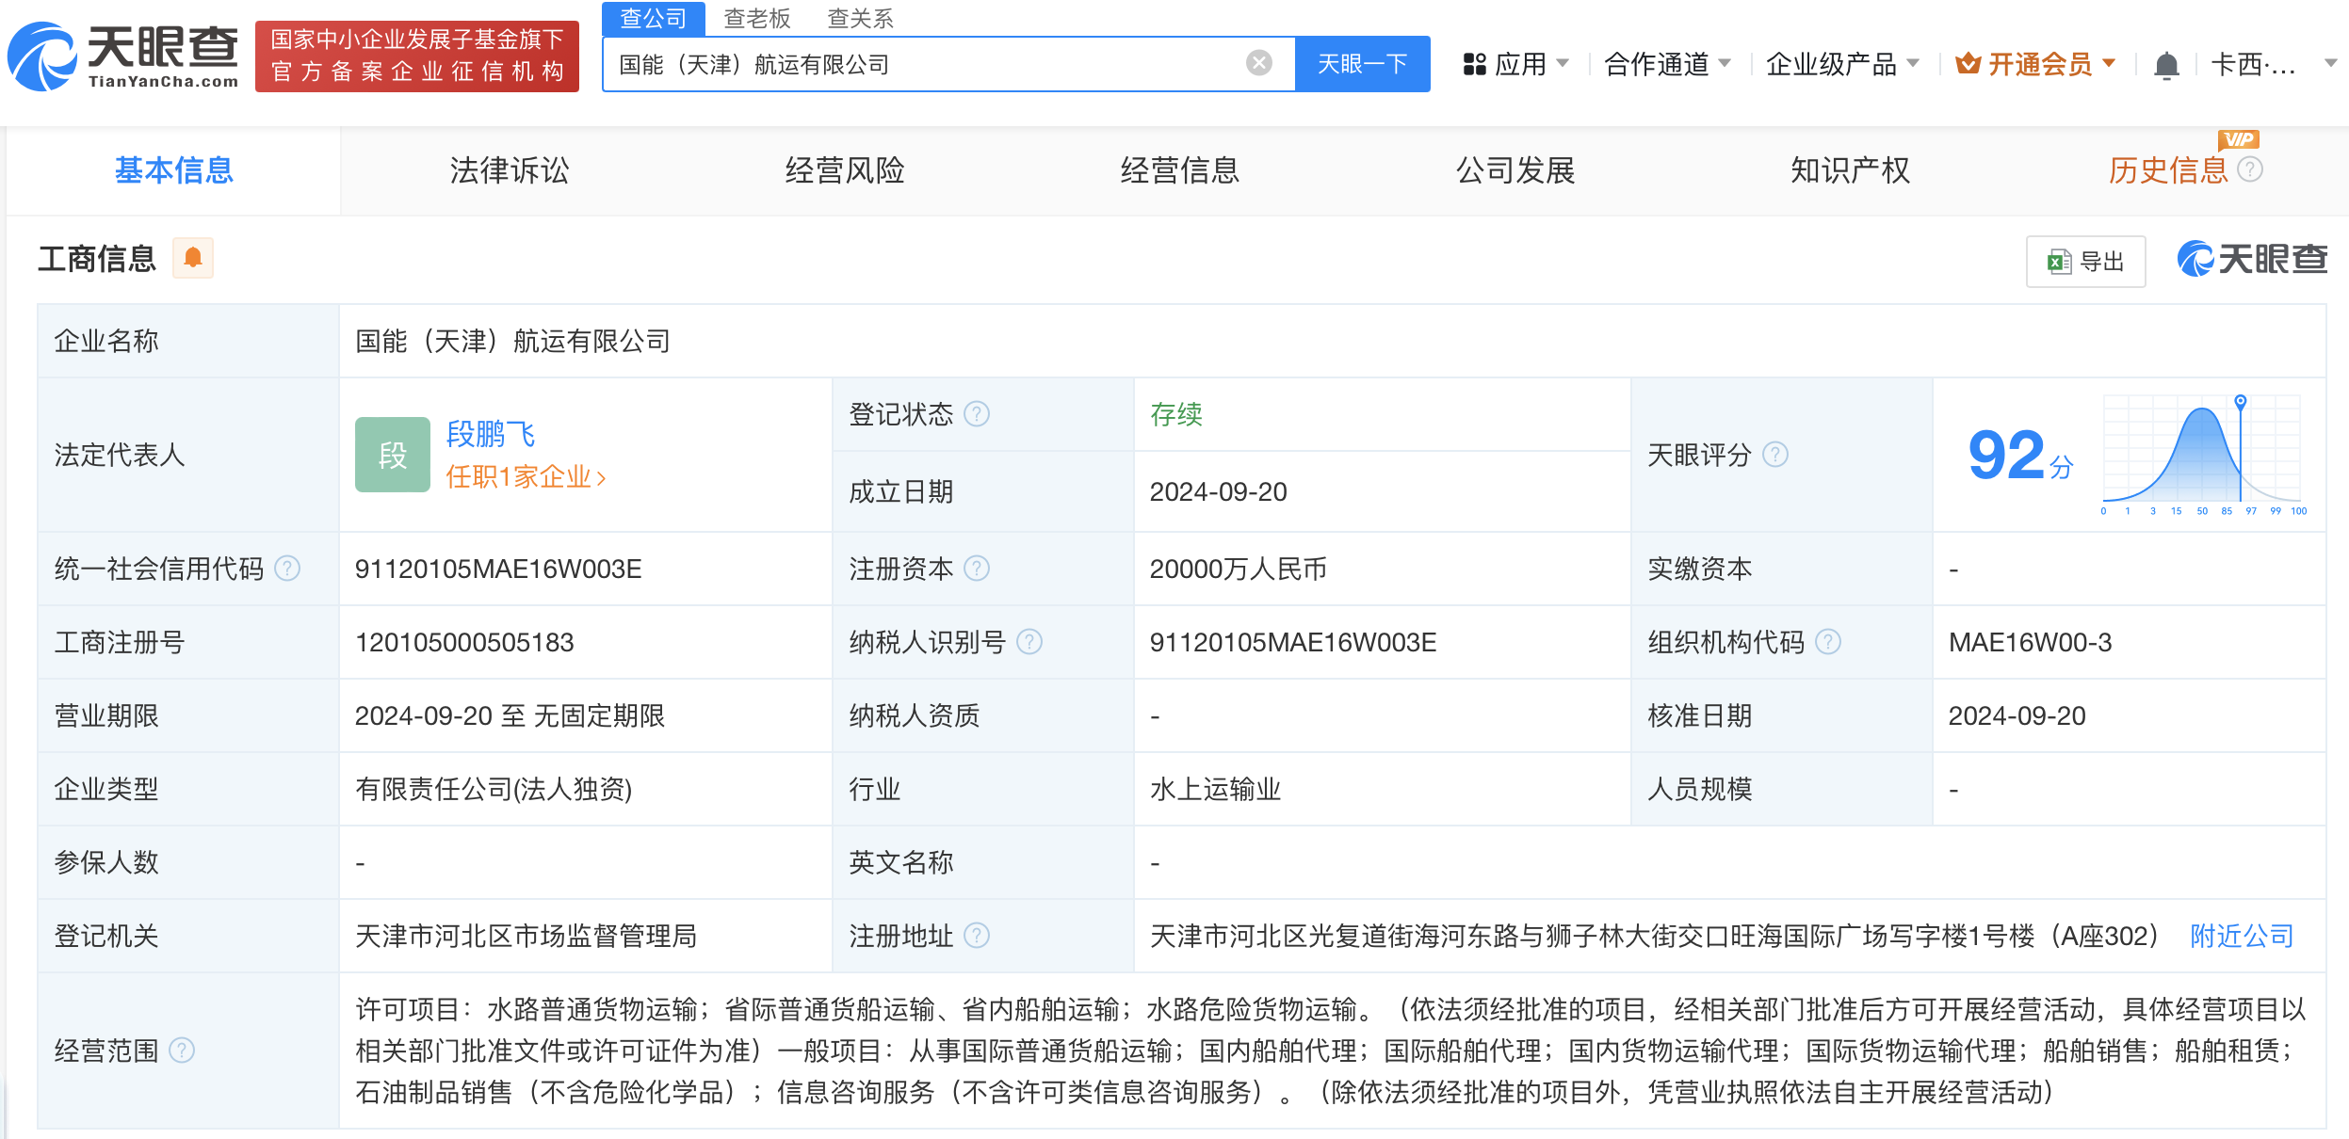Open the 法律诉讼 tab

(510, 170)
